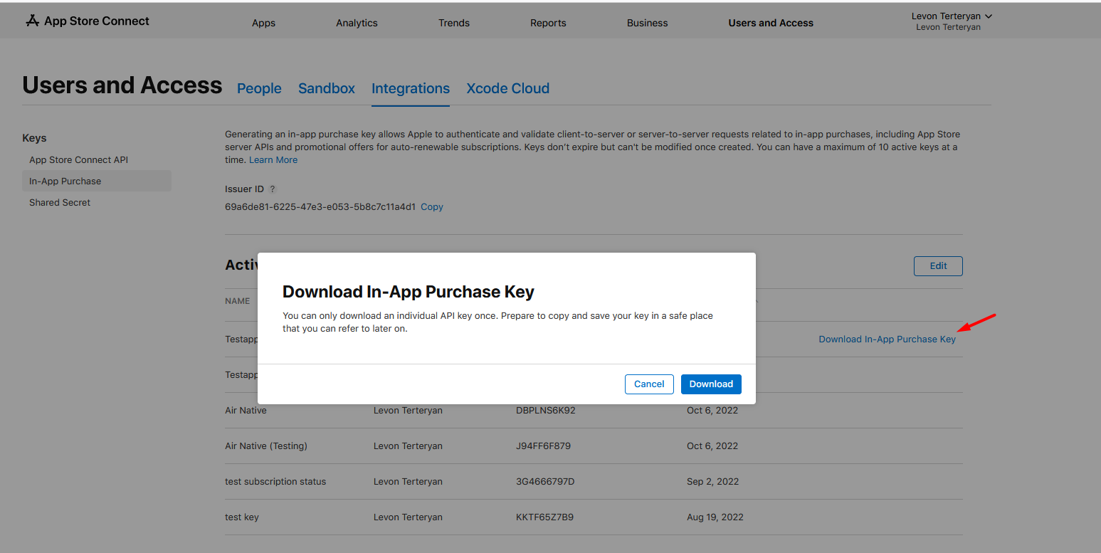Switch to the Xcode Cloud tab
The width and height of the screenshot is (1101, 553).
507,88
